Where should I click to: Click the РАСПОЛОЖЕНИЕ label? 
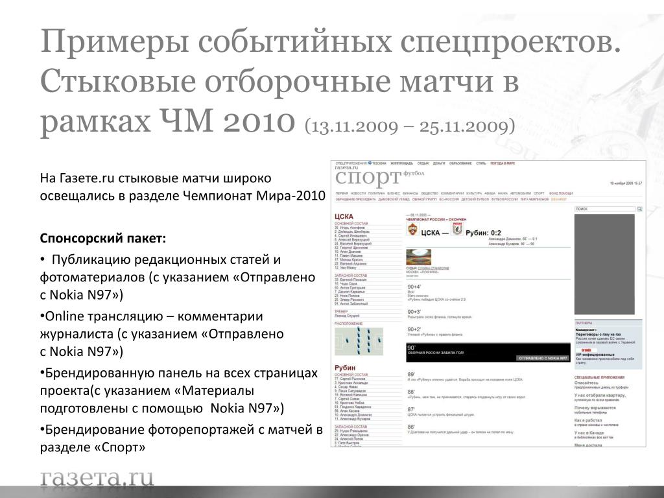(x=348, y=324)
